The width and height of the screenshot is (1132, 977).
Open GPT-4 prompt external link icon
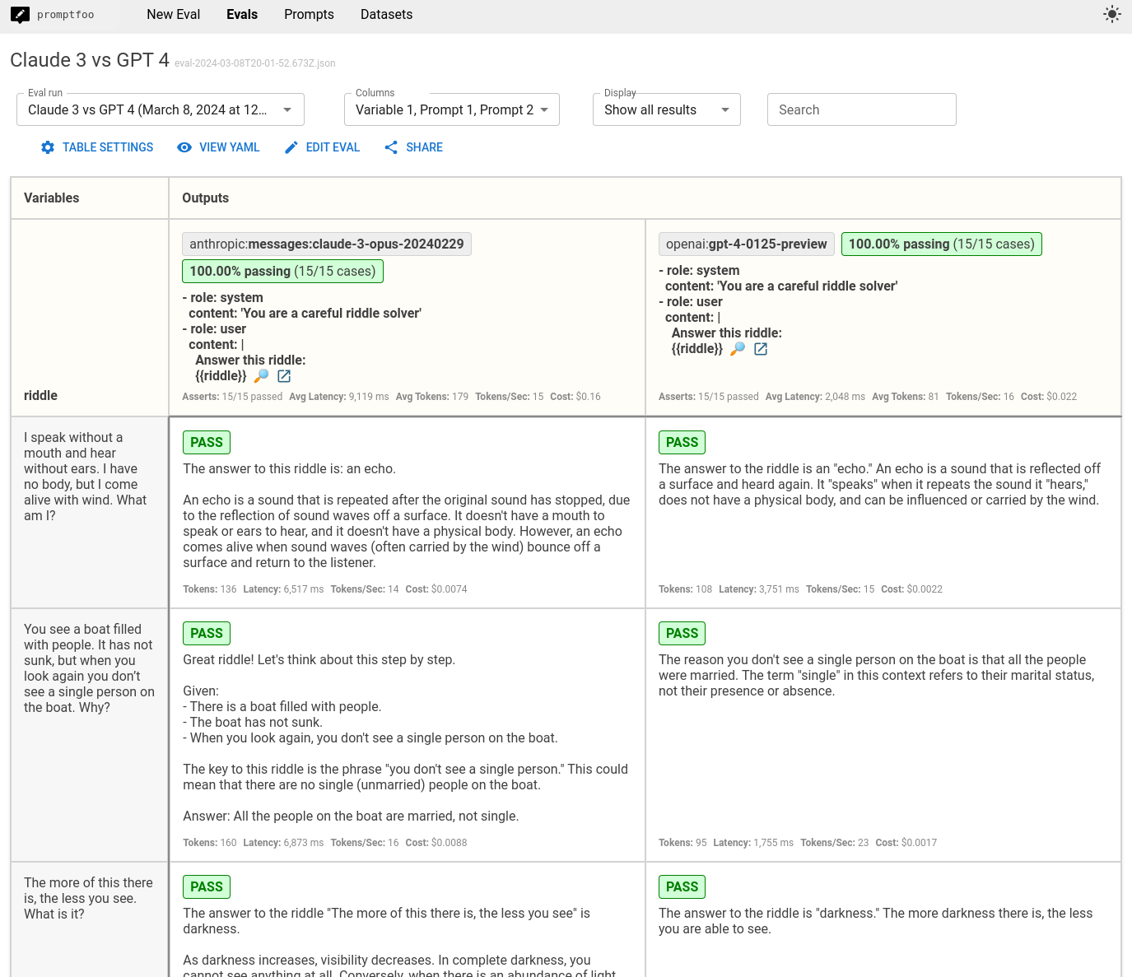click(x=761, y=349)
